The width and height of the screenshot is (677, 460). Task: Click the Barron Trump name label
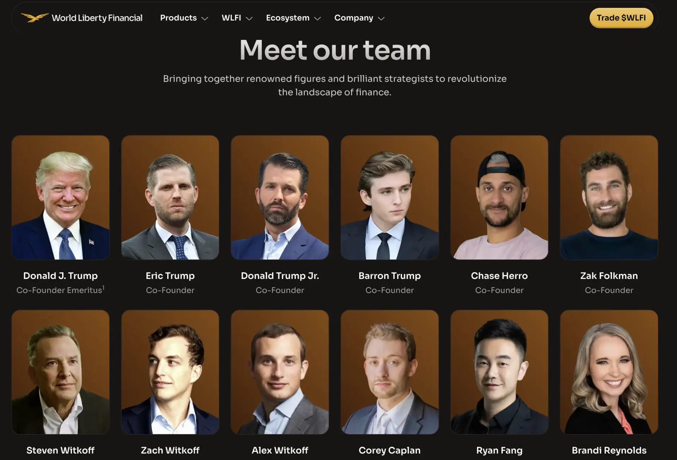[x=390, y=276]
